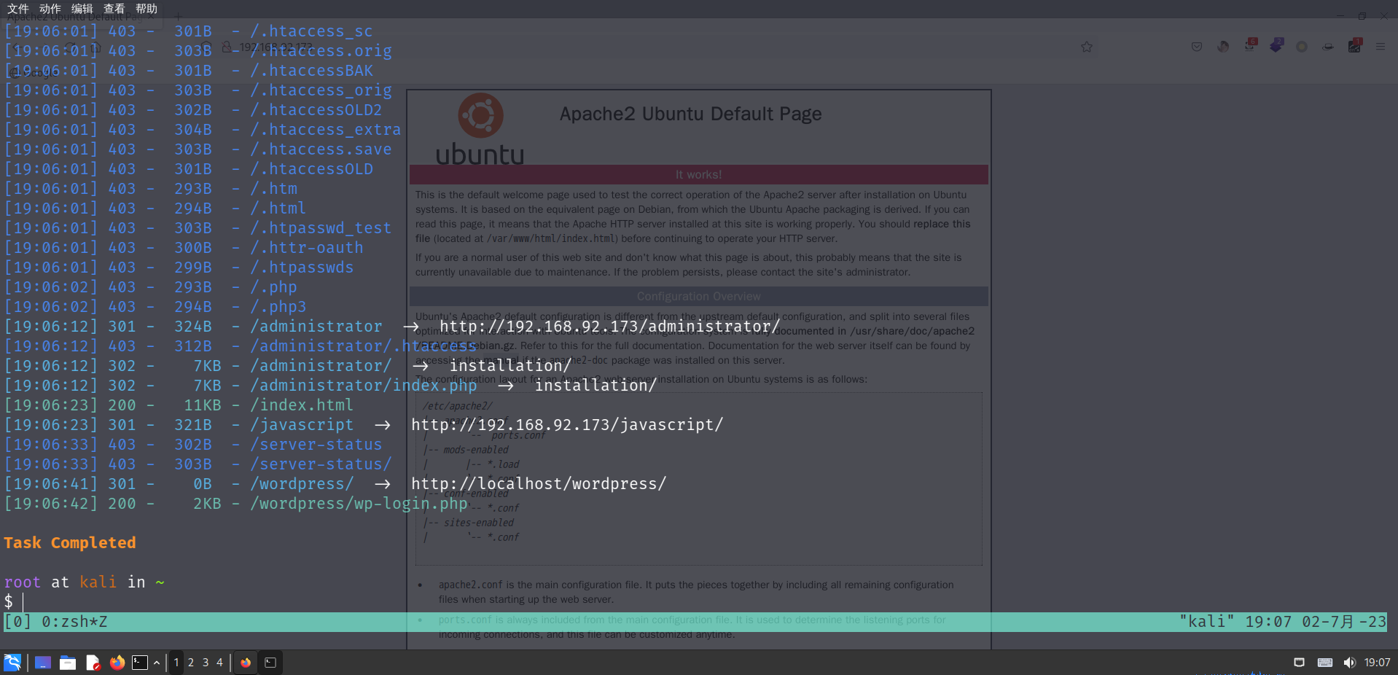1398x675 pixels.
Task: Click the Pocket save icon in Firefox
Action: pyautogui.click(x=1197, y=47)
